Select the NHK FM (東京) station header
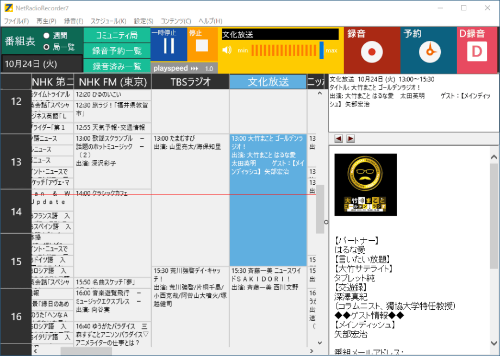The image size is (500, 356). [113, 82]
